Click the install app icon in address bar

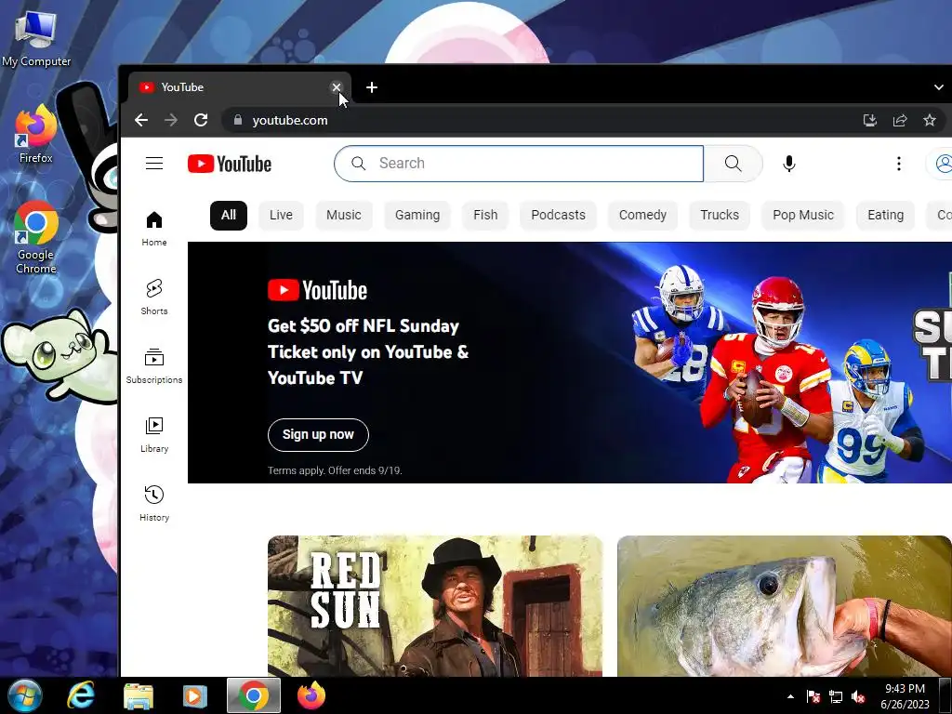click(870, 120)
